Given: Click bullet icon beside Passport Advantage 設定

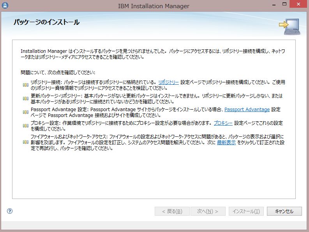Looking at the screenshot, I should coord(26,112).
